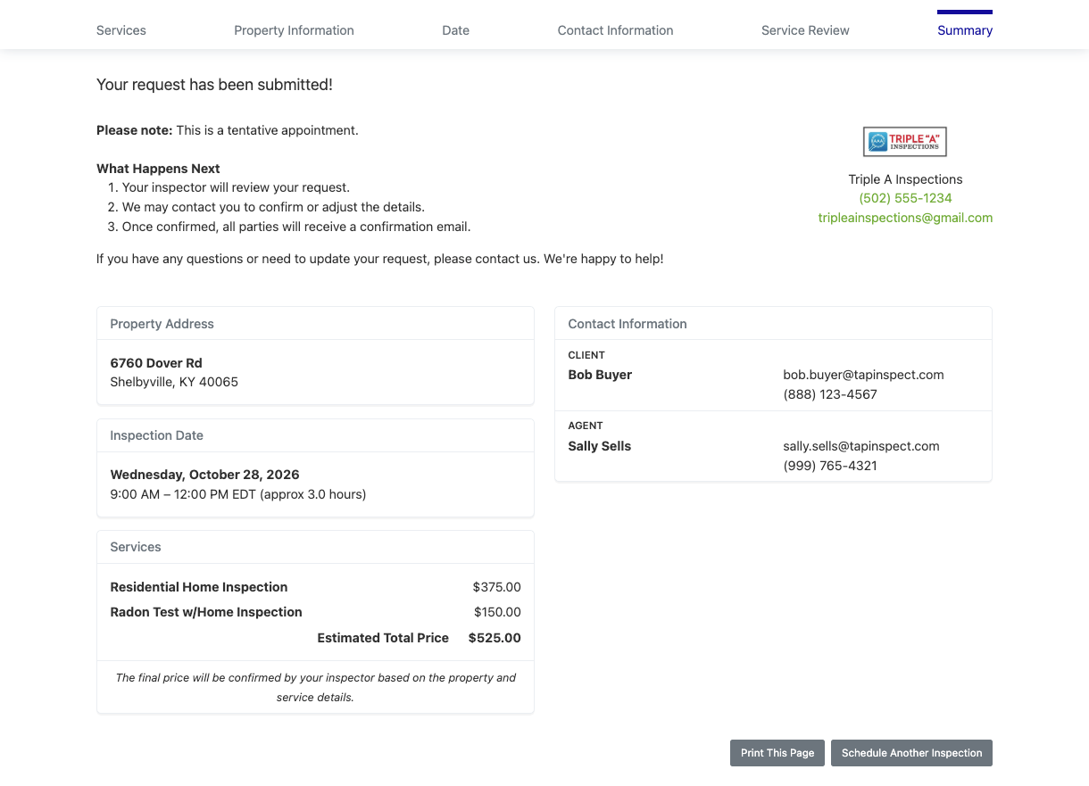Click the Triple A Inspections logo
This screenshot has width=1089, height=786.
[904, 142]
